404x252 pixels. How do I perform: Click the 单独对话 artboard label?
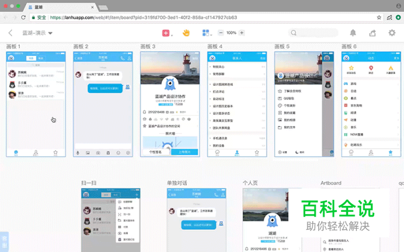177,183
